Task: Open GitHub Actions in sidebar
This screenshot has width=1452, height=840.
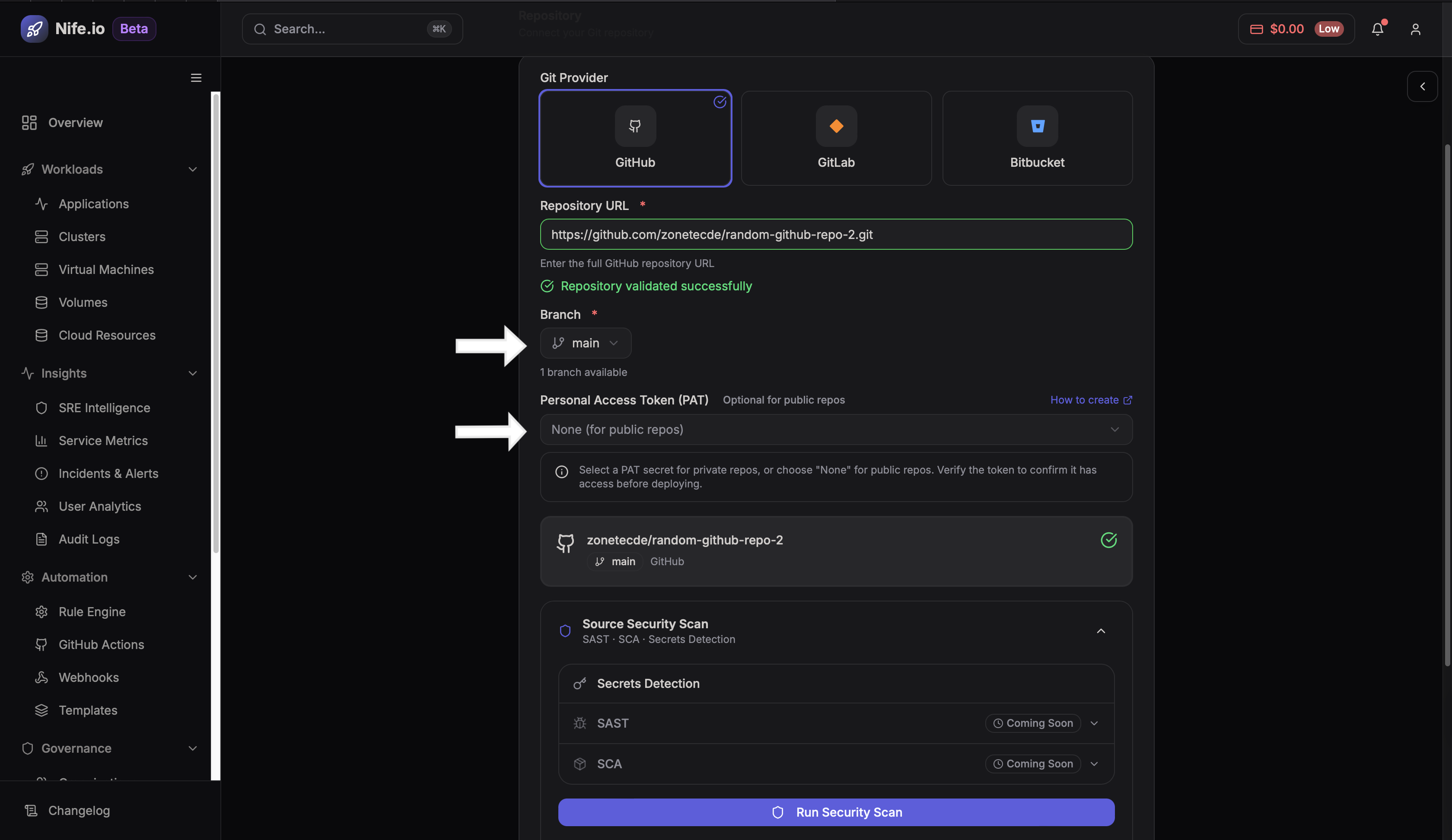Action: point(102,645)
